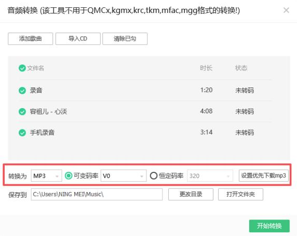Select the 恒定码率 radio button
Viewport: 297px width, 236px height.
pos(153,176)
